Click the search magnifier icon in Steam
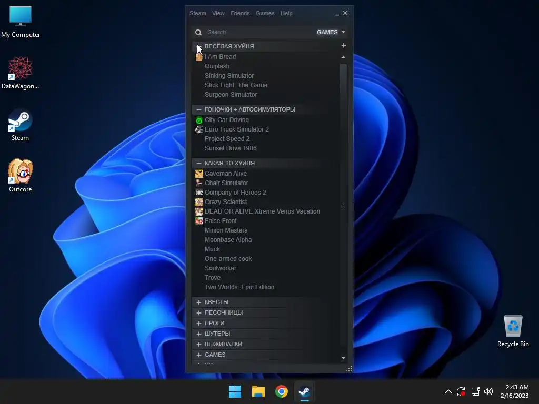 (198, 32)
